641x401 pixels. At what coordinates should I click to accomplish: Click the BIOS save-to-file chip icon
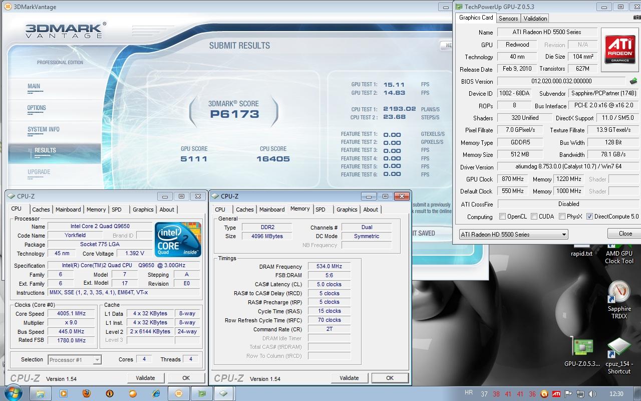[x=633, y=81]
